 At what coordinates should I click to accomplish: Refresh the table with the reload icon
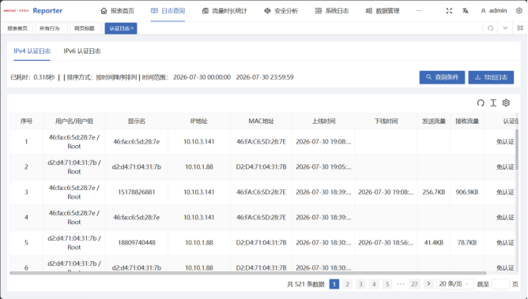(481, 103)
